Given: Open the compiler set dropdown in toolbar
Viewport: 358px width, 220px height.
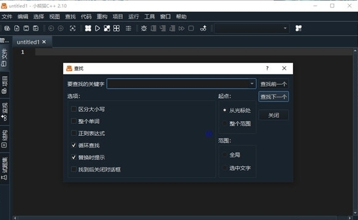Looking at the screenshot, I should pyautogui.click(x=285, y=28).
